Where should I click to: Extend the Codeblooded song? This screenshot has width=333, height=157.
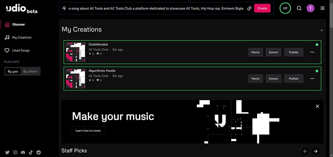click(273, 52)
